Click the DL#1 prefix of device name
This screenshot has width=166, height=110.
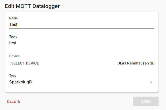[122, 63]
